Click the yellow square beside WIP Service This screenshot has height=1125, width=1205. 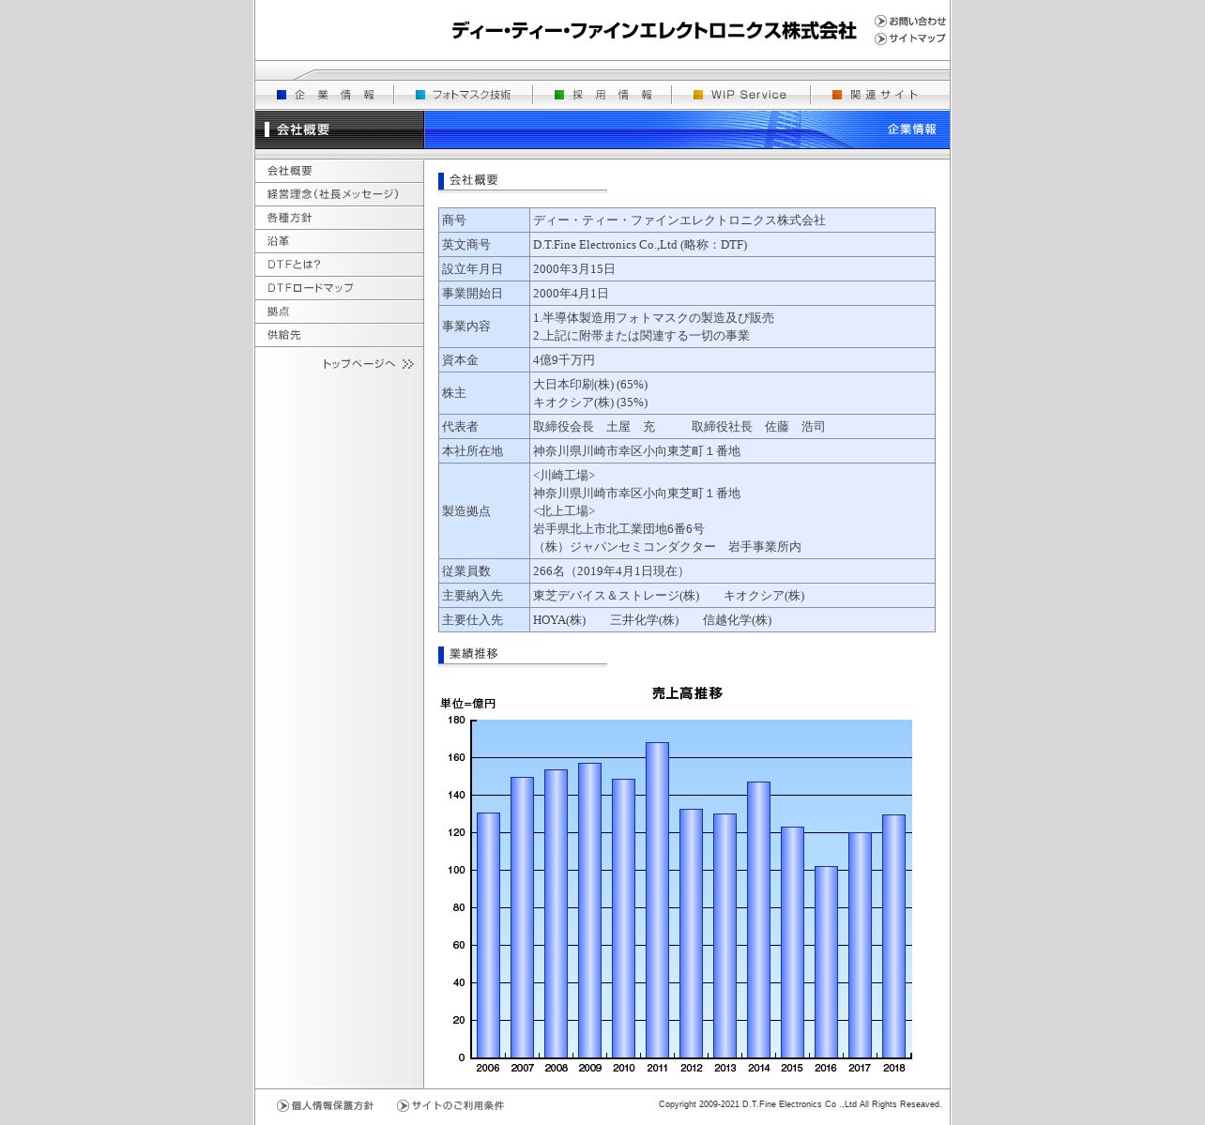(698, 95)
